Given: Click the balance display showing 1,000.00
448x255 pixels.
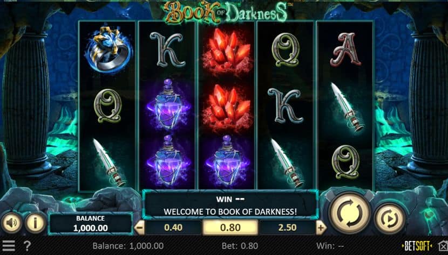Looking at the screenshot, I should click(90, 224).
